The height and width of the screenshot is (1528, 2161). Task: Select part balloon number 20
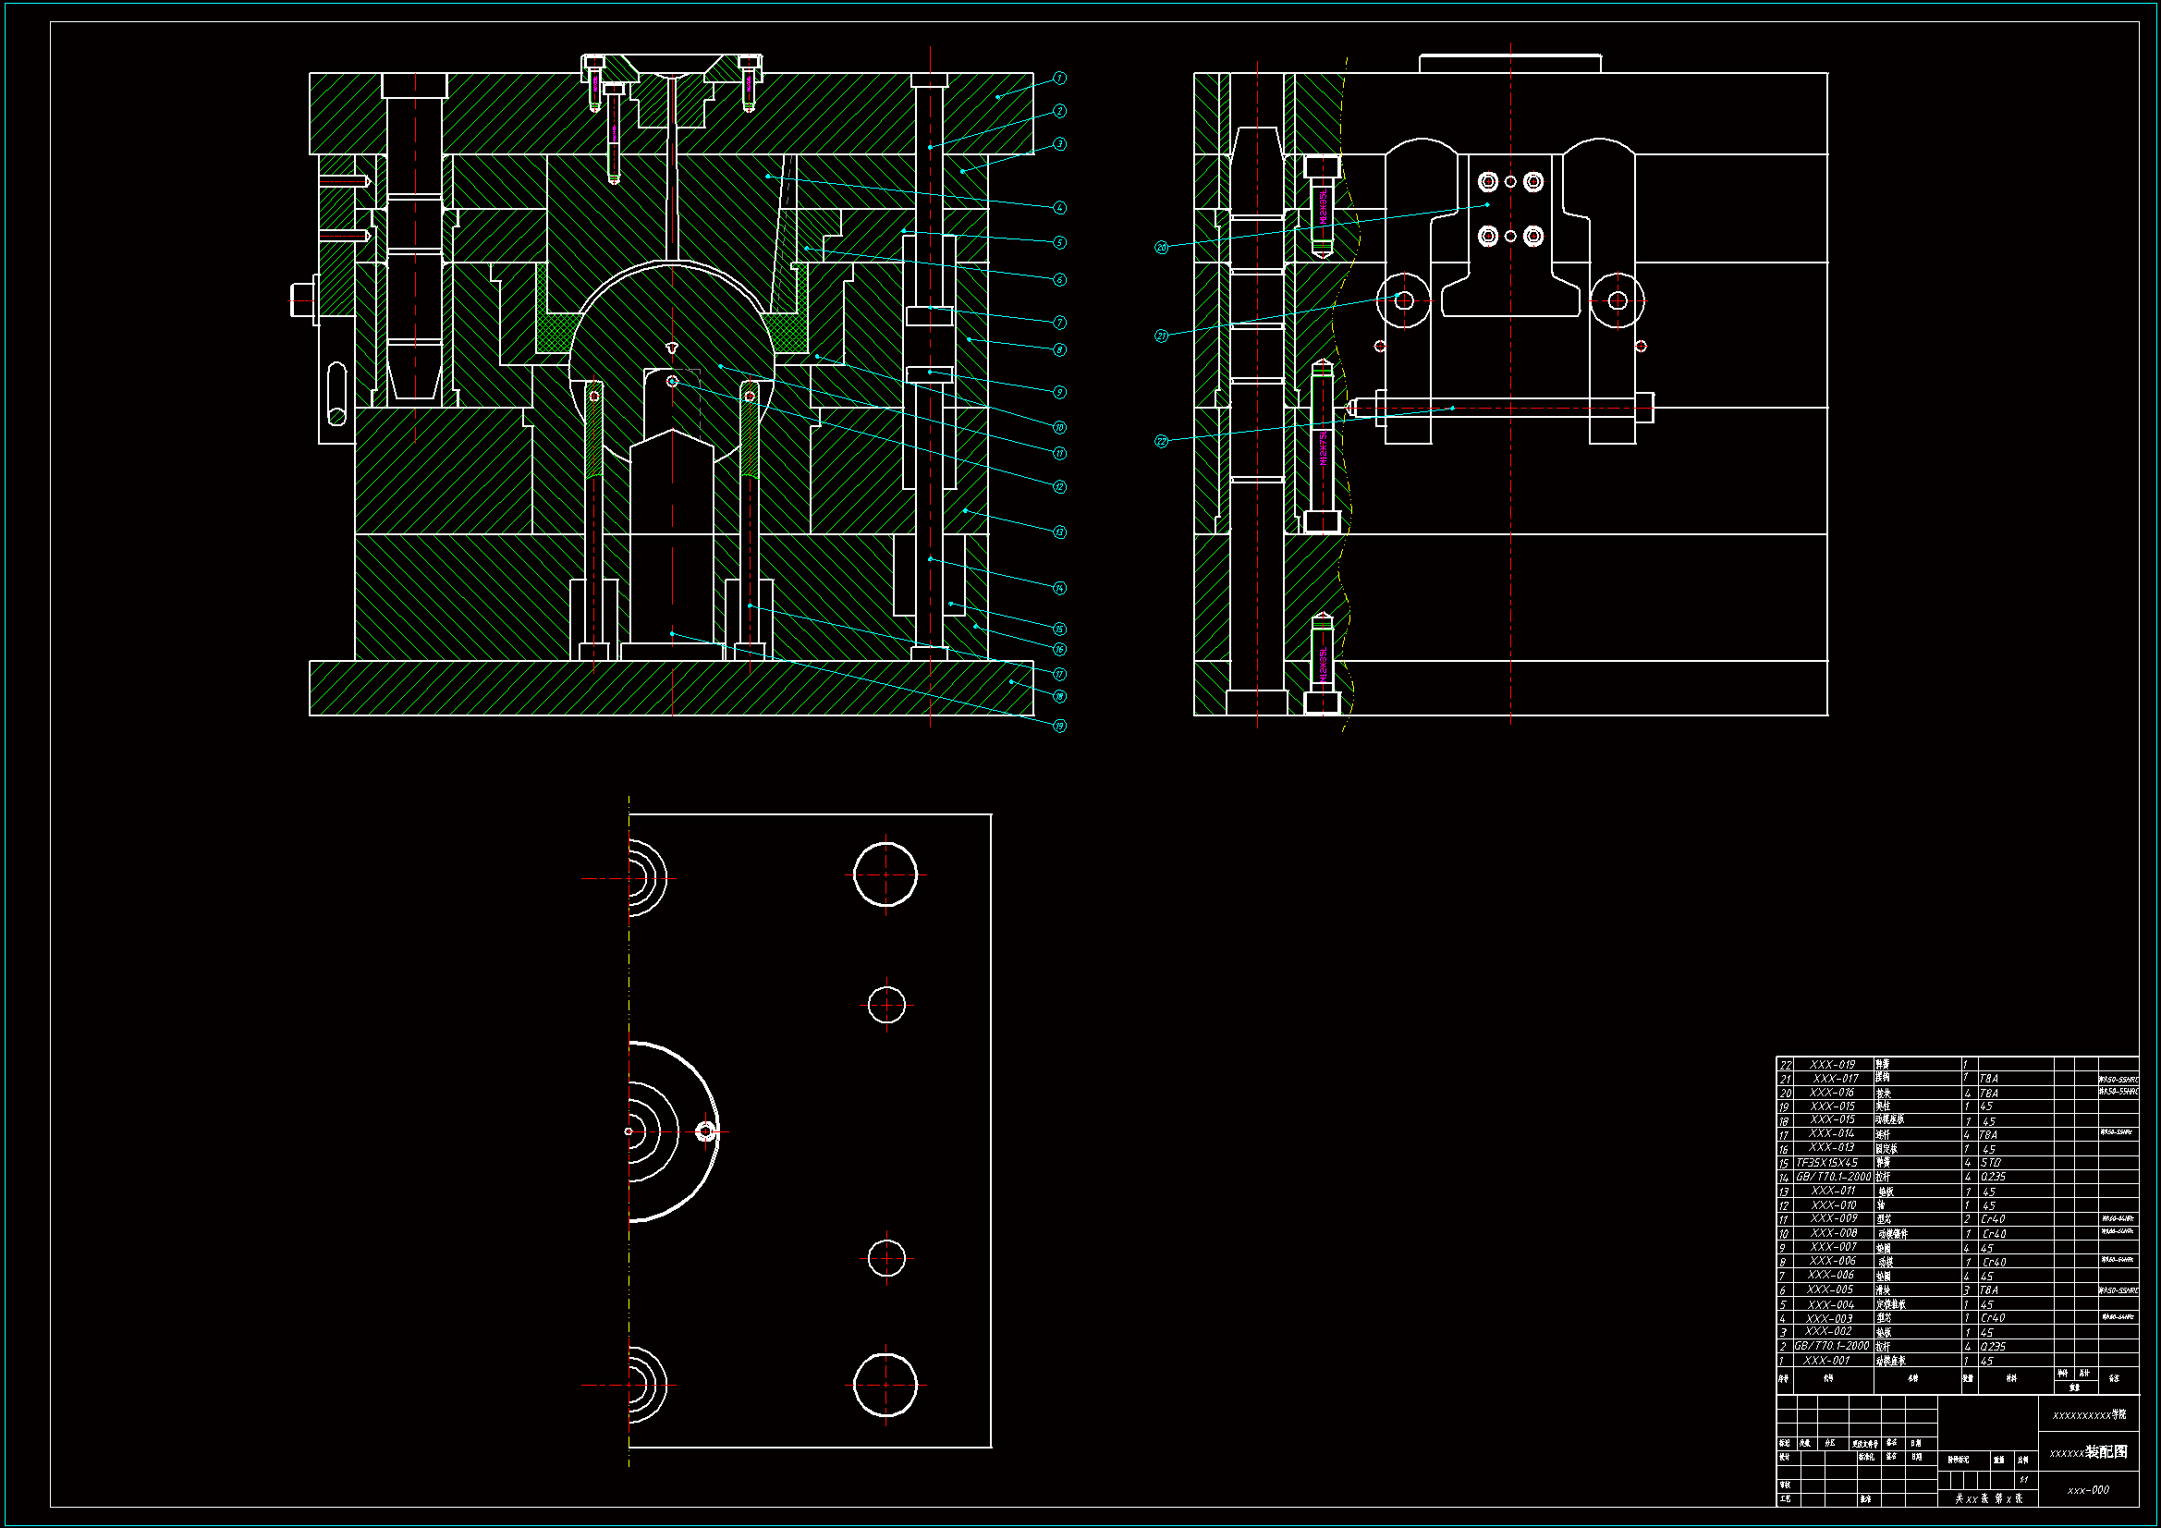[1162, 247]
